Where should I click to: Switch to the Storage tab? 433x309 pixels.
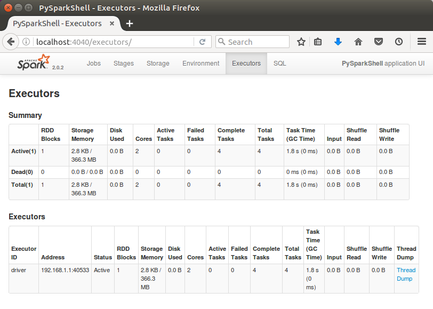158,64
